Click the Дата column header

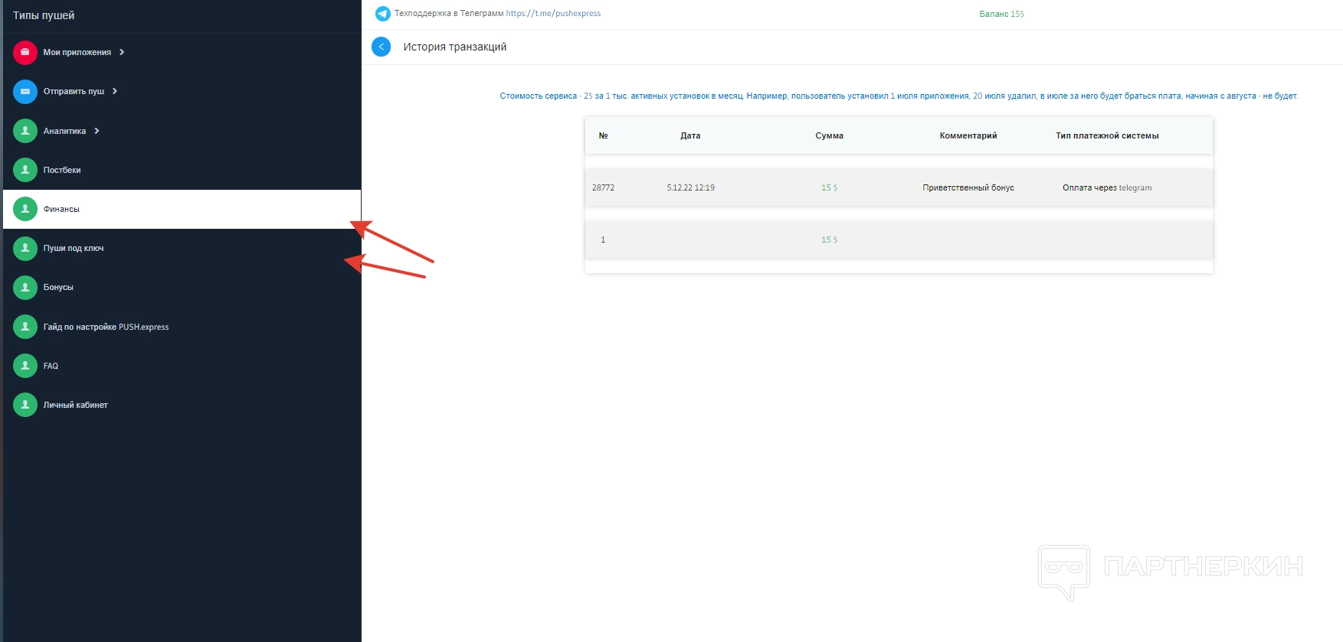(690, 135)
